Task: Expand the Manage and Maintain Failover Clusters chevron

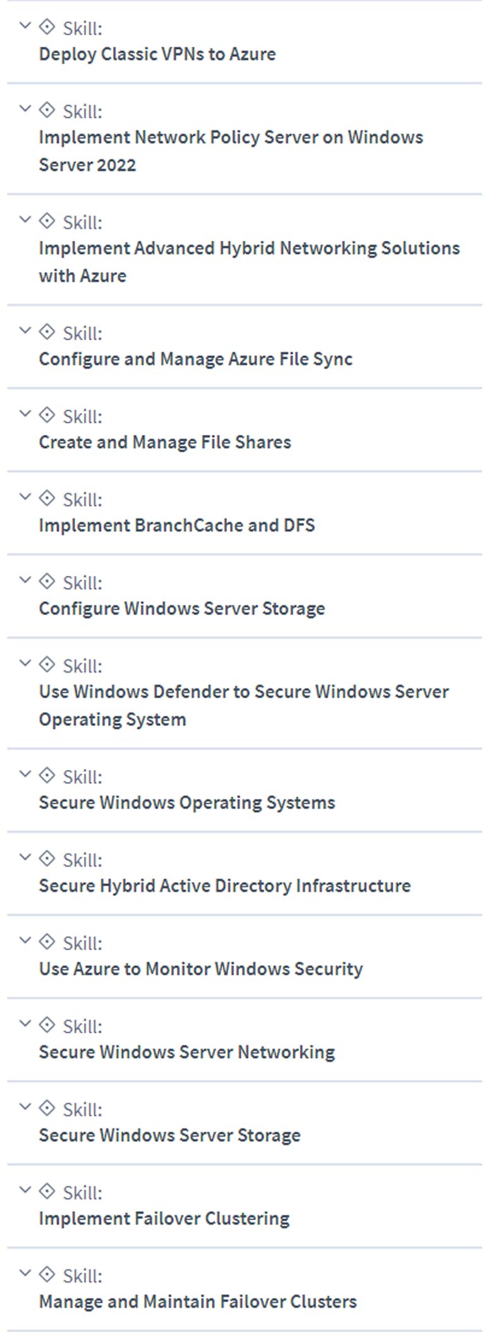Action: click(x=25, y=1273)
